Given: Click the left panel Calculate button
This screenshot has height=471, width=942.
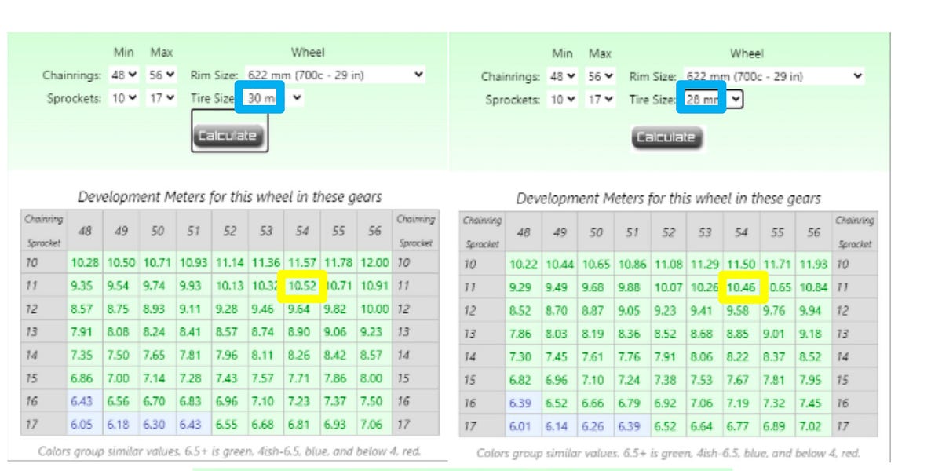Looking at the screenshot, I should (x=227, y=136).
